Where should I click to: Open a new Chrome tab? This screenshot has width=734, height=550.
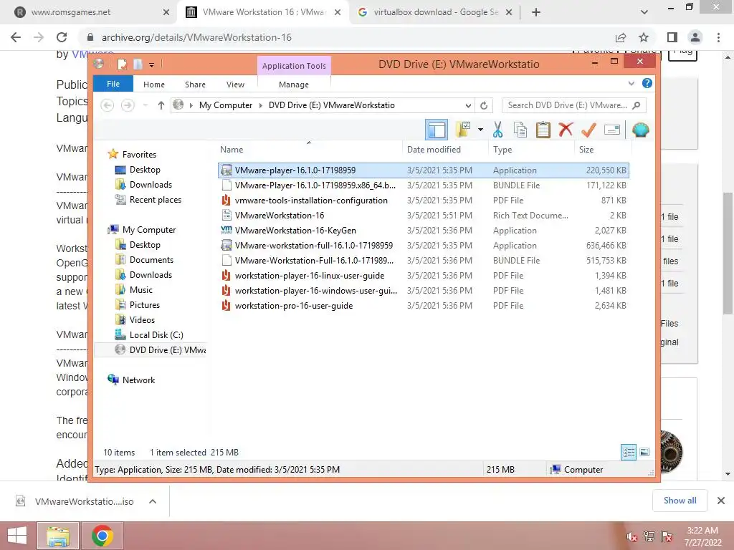tap(536, 12)
